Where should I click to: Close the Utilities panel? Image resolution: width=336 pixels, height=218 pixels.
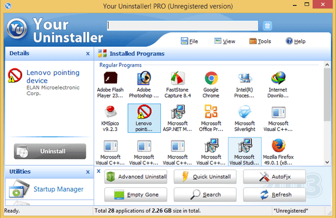[x=88, y=172]
